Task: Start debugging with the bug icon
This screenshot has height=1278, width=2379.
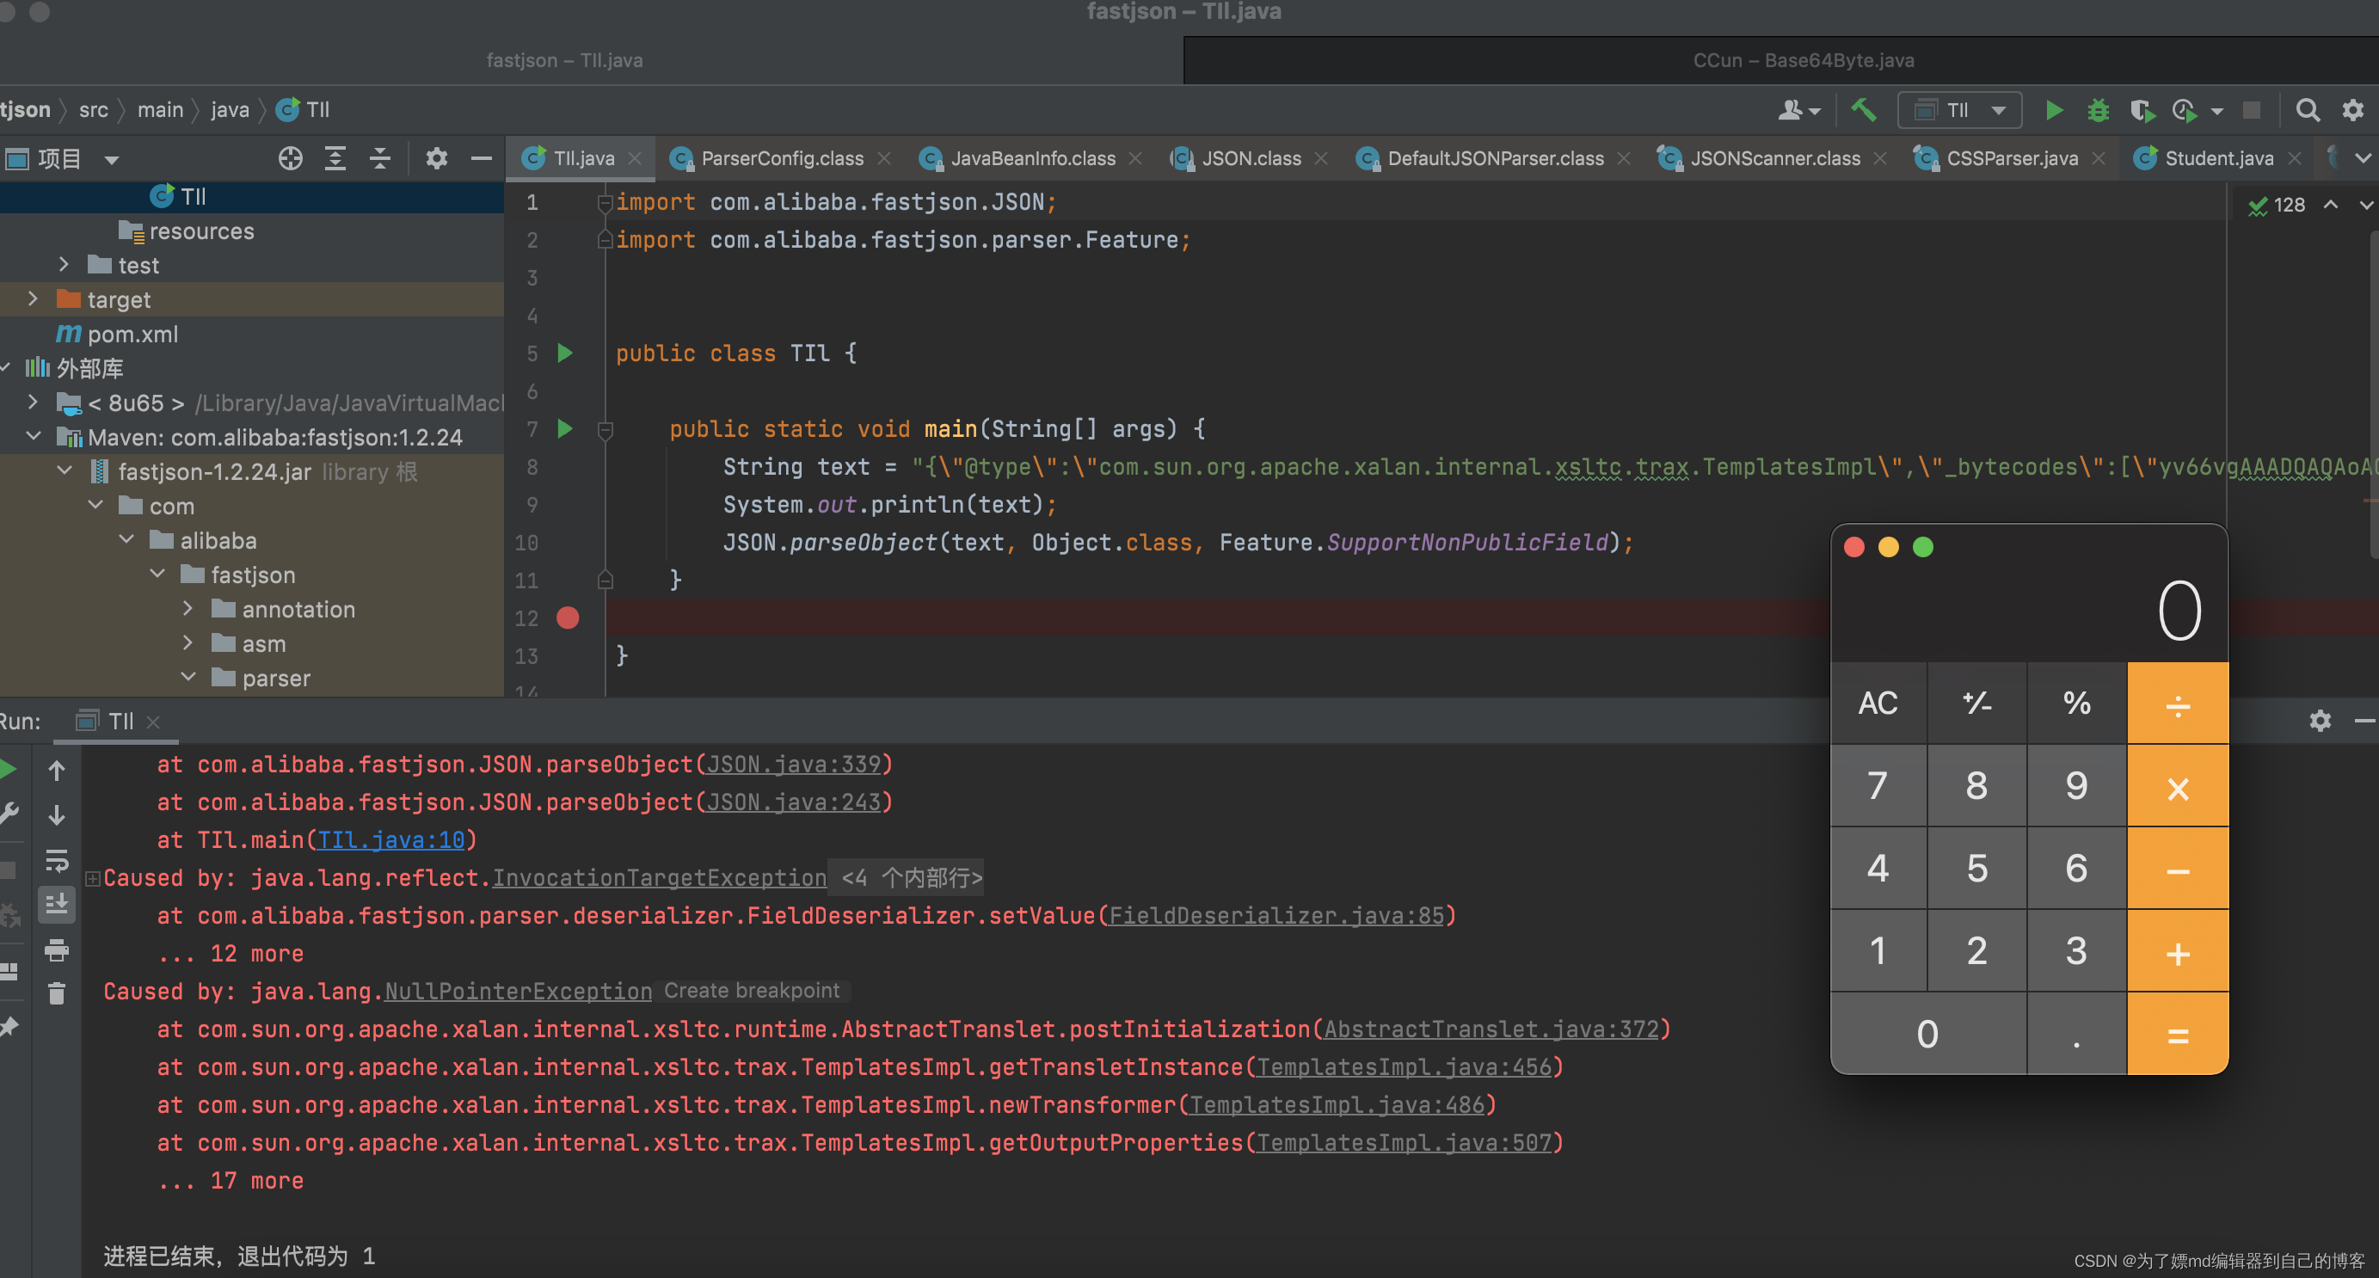Action: coord(2098,111)
